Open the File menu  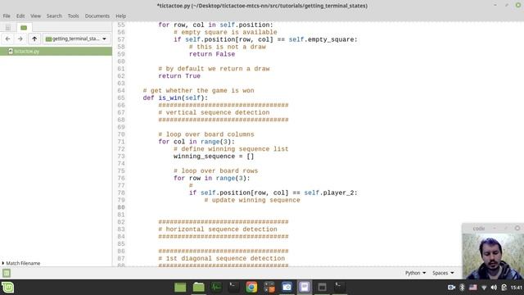click(7, 16)
